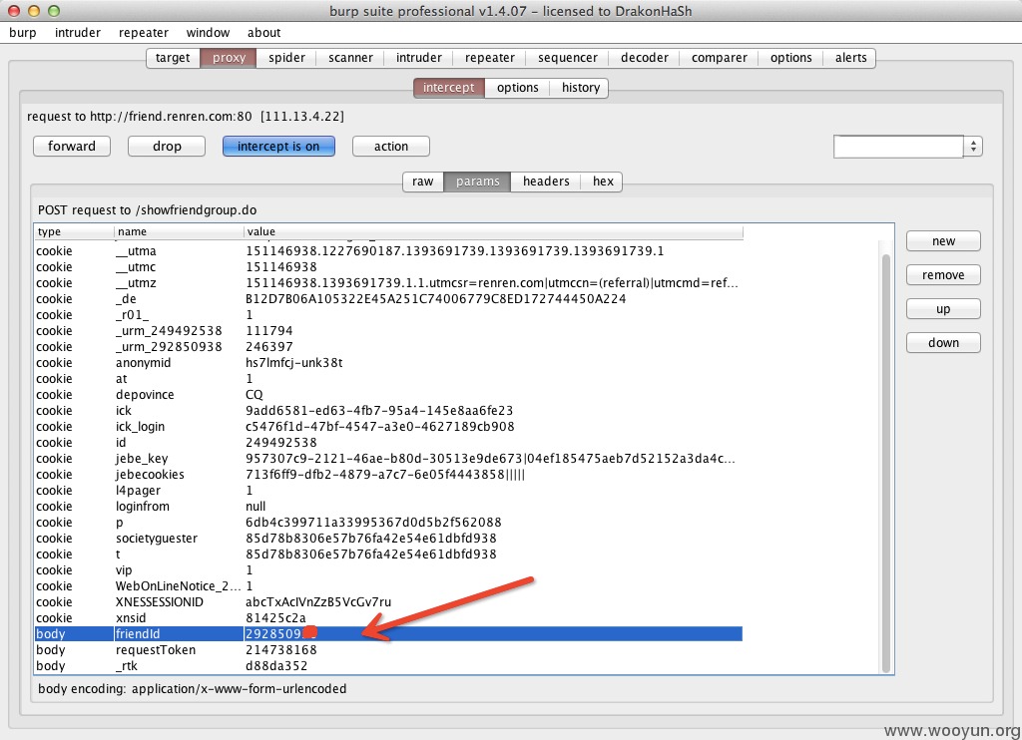This screenshot has width=1022, height=740.
Task: Switch to the target tab
Action: coord(173,58)
